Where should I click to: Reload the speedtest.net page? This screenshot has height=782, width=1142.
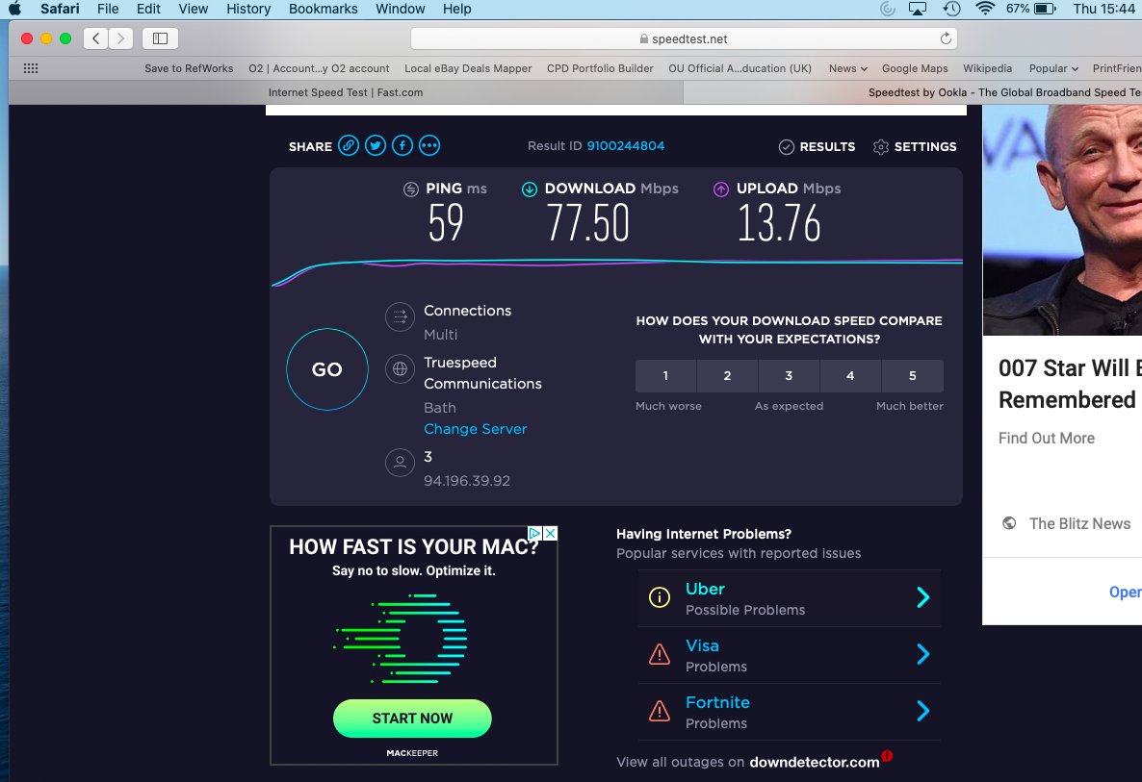pos(946,38)
